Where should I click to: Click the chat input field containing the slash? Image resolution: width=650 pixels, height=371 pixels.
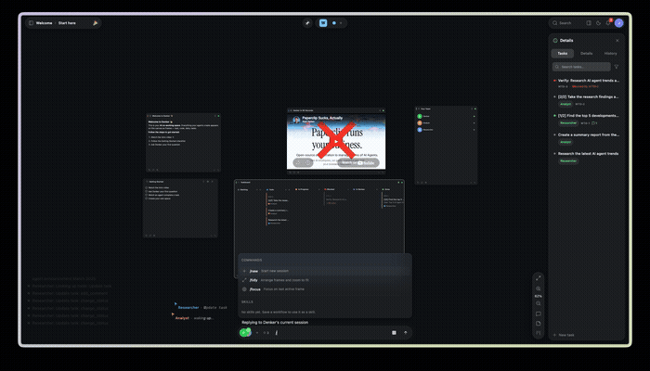[331, 332]
